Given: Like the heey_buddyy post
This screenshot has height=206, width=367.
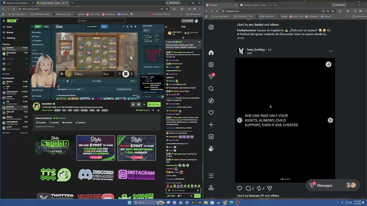Looking at the screenshot, I should click(239, 188).
